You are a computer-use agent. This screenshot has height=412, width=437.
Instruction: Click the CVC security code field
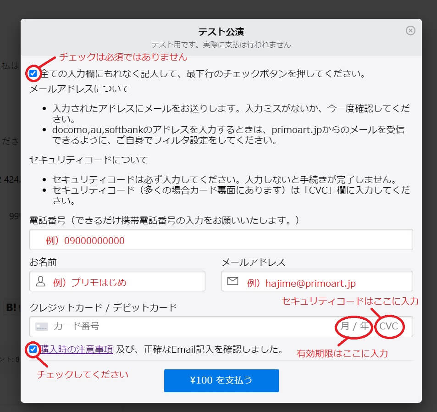(x=389, y=326)
